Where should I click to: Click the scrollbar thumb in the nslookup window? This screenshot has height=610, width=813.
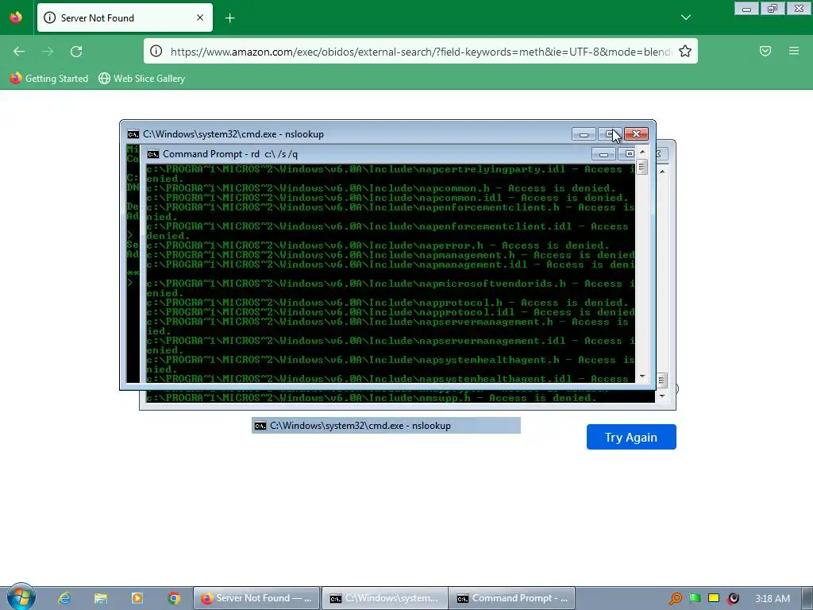coord(642,167)
